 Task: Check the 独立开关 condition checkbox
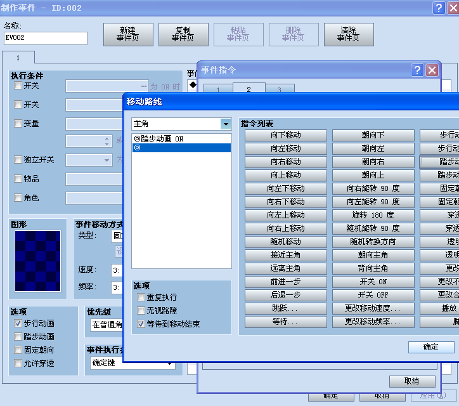18,160
